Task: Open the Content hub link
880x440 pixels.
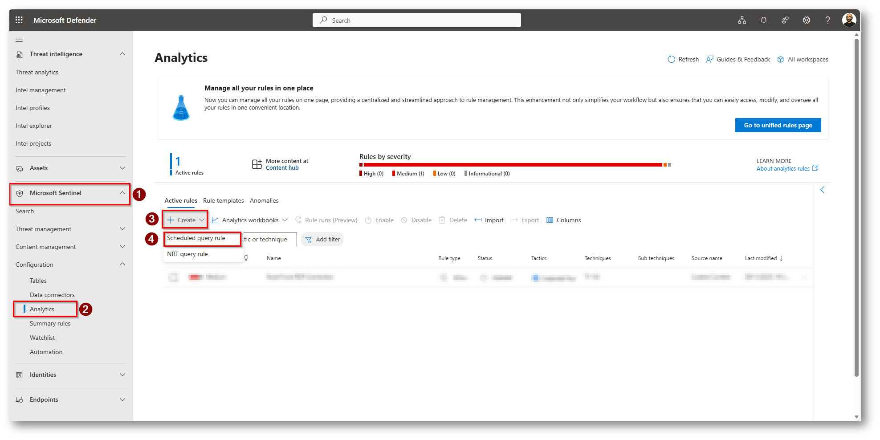Action: pos(282,168)
